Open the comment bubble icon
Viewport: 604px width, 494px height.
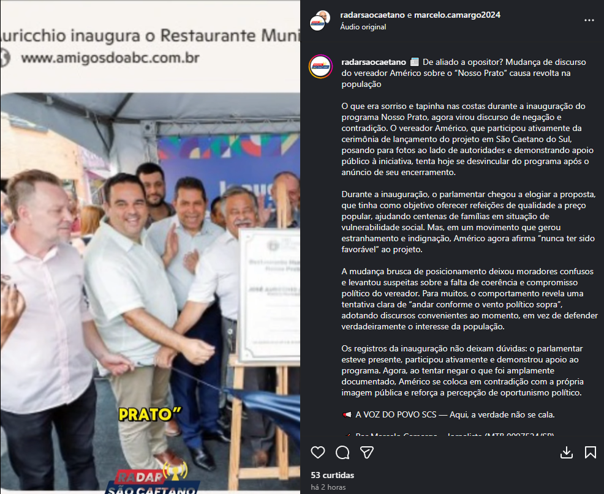point(342,452)
